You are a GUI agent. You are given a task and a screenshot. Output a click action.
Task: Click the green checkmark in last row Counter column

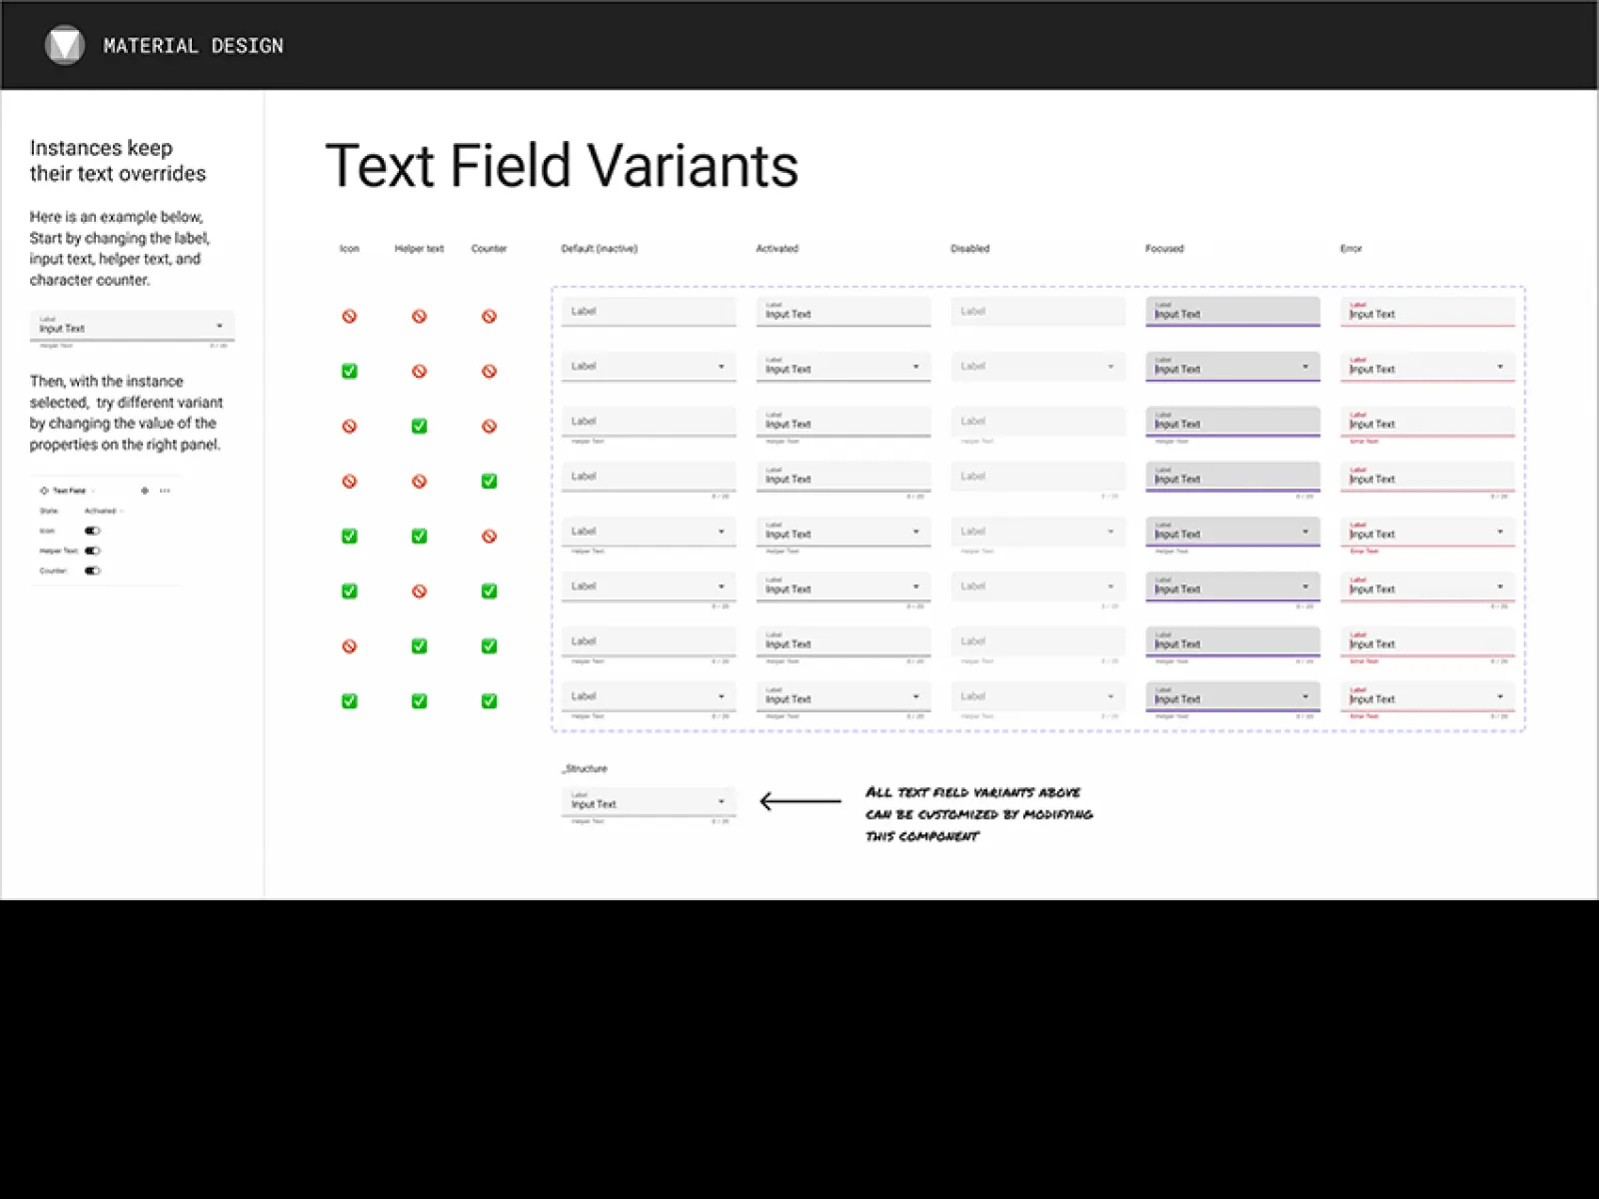(x=489, y=701)
